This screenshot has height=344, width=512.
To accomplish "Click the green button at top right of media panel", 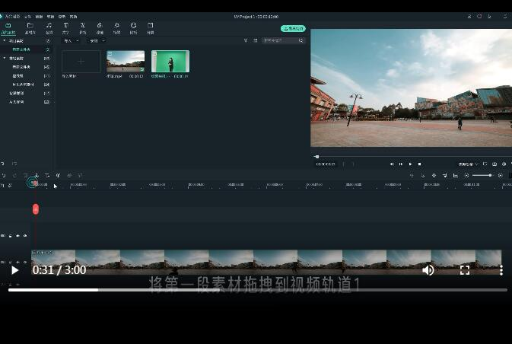I will 293,28.
